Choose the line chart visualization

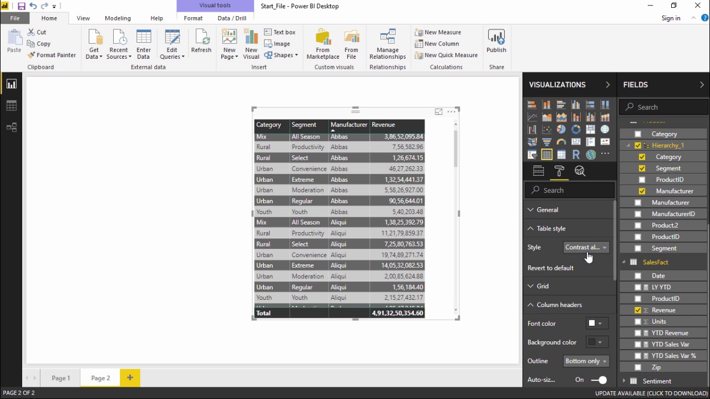(532, 116)
